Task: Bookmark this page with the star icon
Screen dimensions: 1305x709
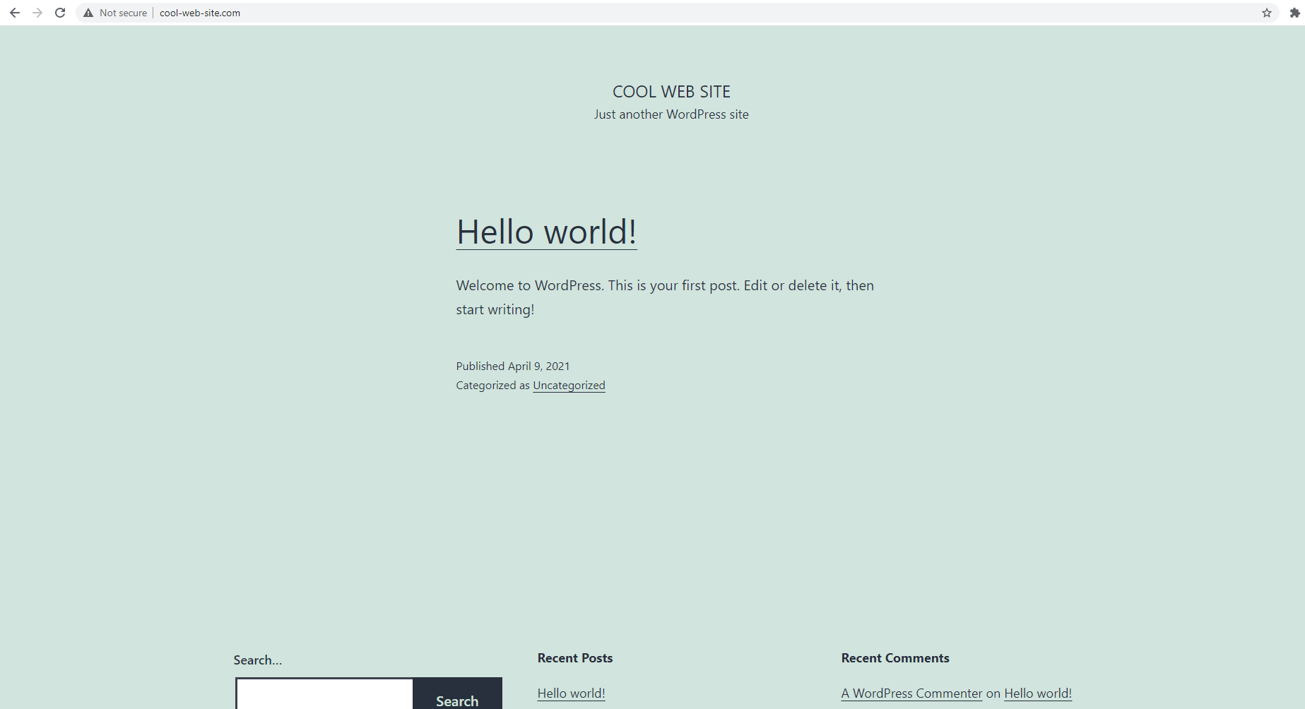Action: click(1266, 13)
